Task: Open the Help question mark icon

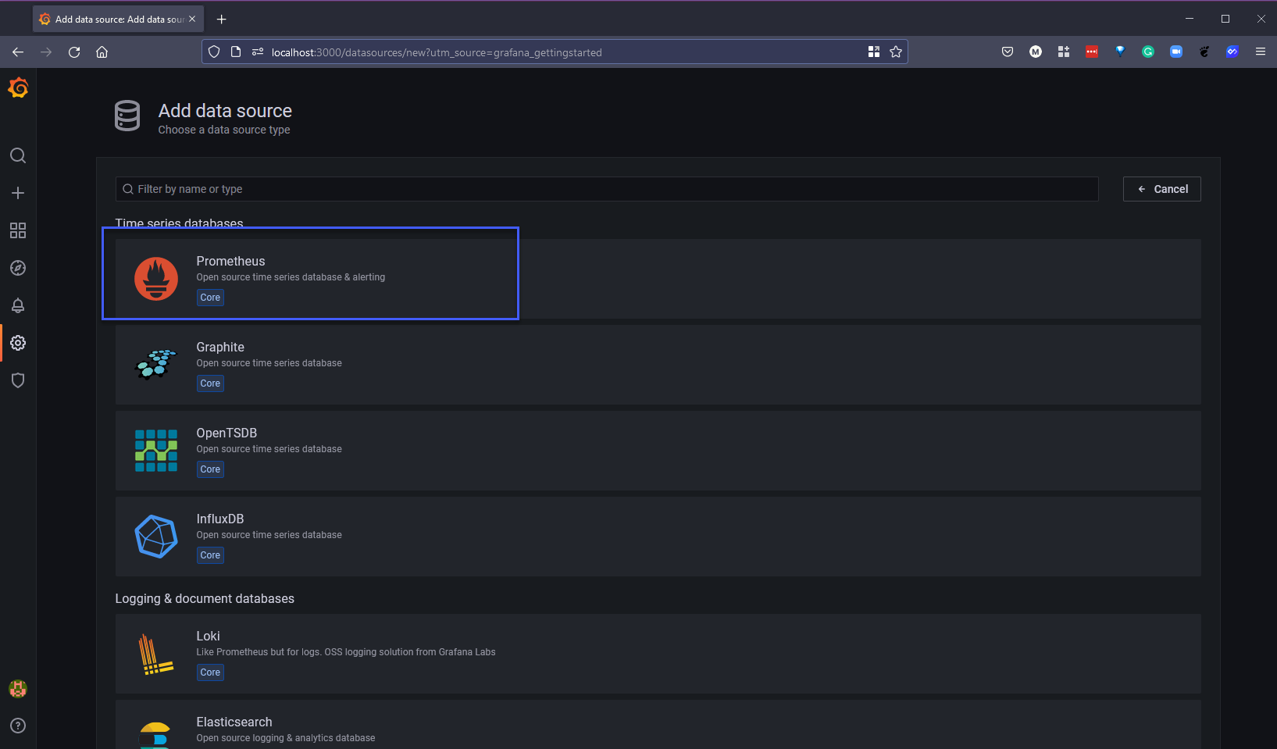Action: coord(18,726)
